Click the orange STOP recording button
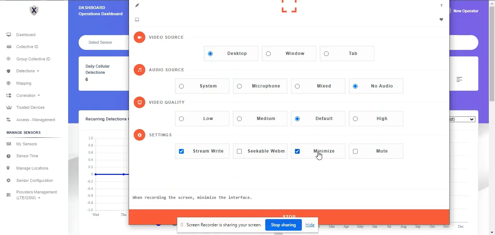 click(x=289, y=217)
